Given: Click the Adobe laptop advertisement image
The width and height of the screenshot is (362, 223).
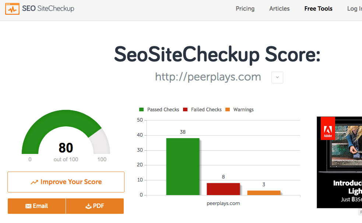Looking at the screenshot, I should point(340,162).
